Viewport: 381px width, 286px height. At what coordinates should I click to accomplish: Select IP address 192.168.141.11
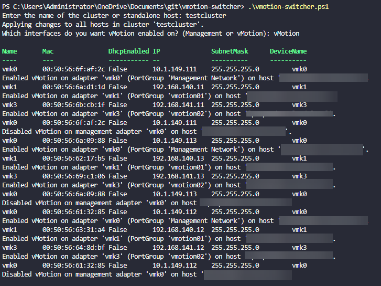178,105
